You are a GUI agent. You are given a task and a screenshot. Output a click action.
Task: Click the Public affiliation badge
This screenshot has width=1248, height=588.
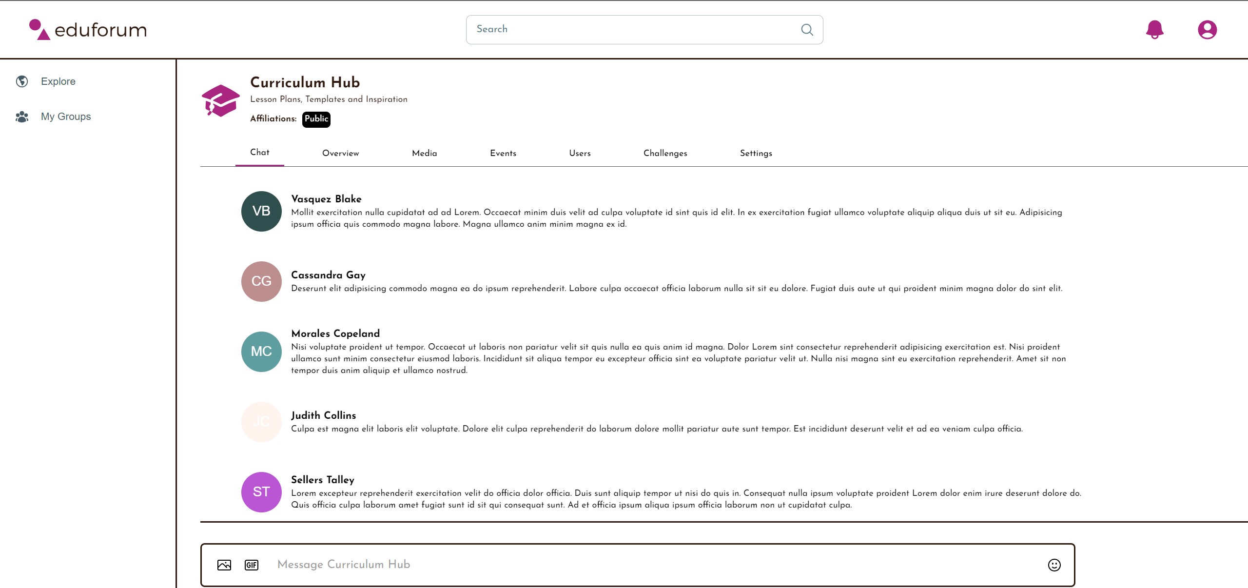pos(316,119)
